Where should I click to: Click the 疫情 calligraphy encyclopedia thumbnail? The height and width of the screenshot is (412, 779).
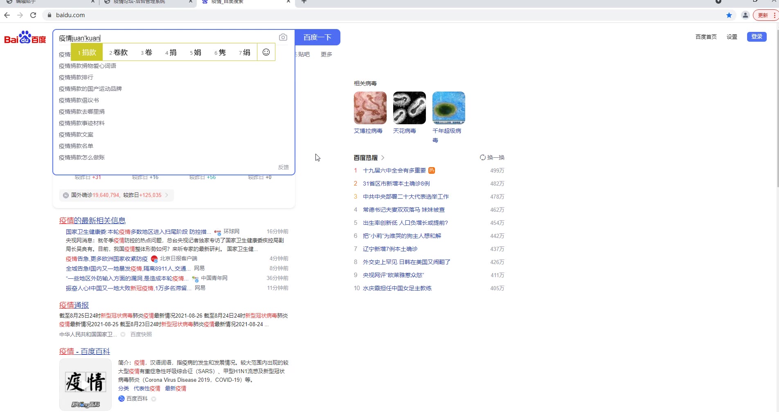(86, 385)
